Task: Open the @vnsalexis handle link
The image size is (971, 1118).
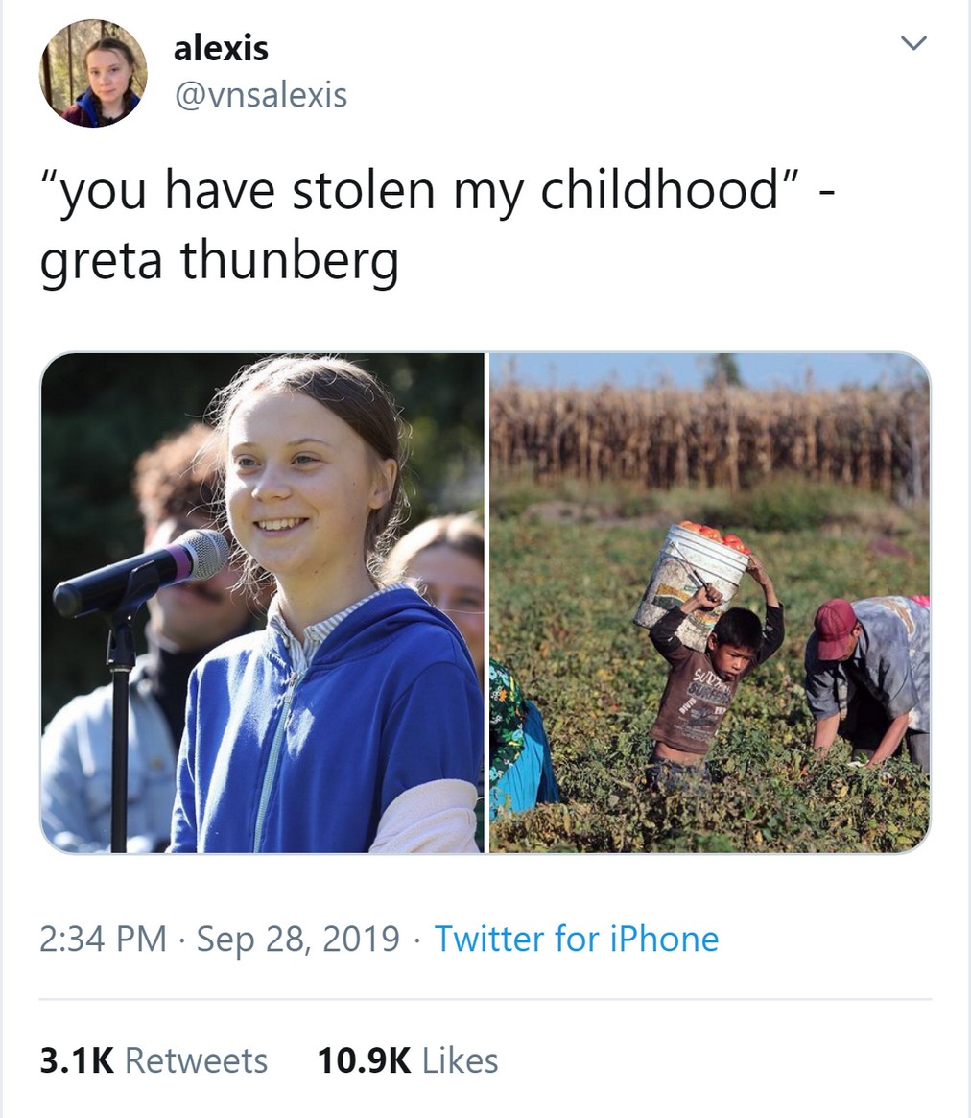Action: [x=260, y=95]
